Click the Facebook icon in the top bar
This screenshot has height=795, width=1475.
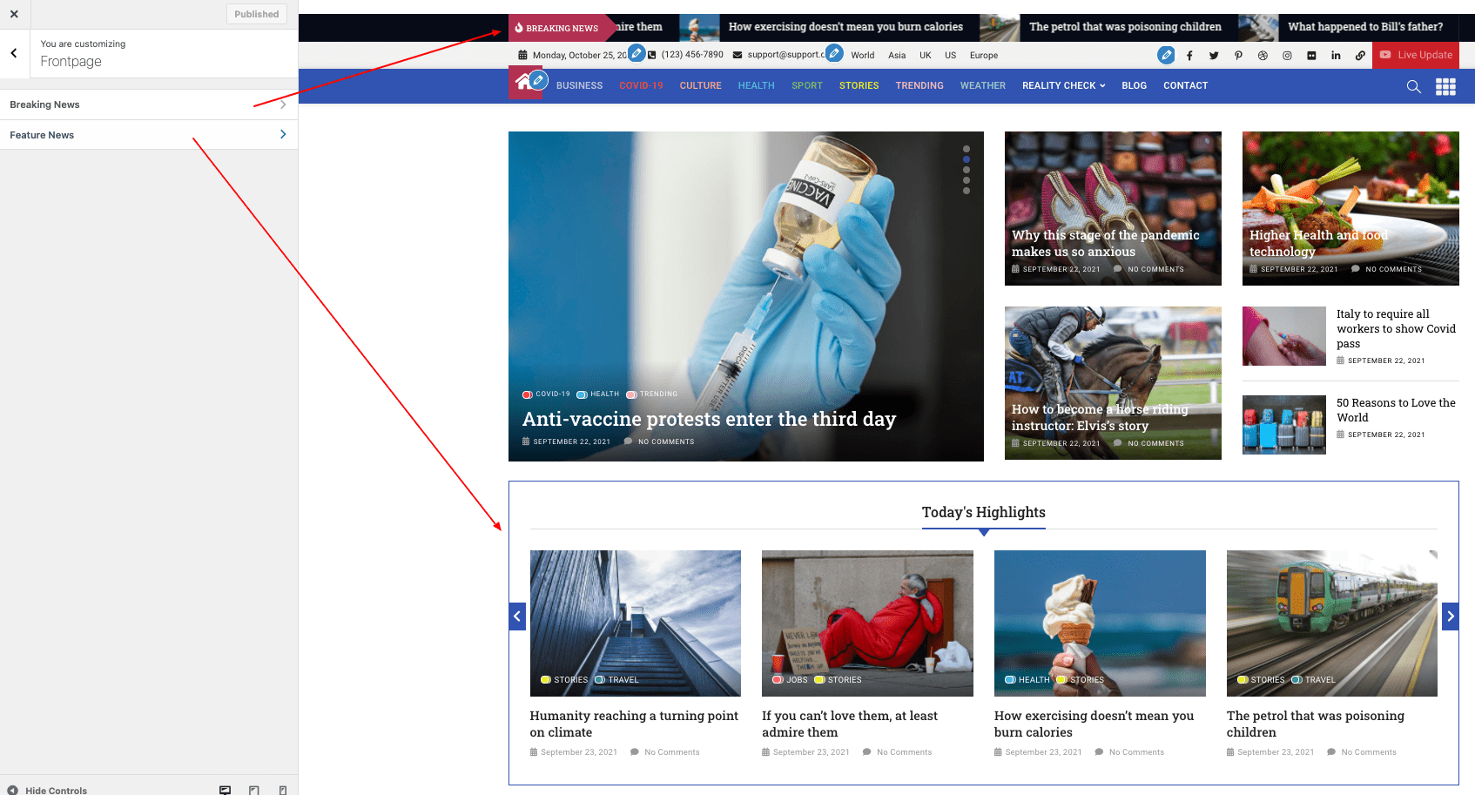(1189, 56)
